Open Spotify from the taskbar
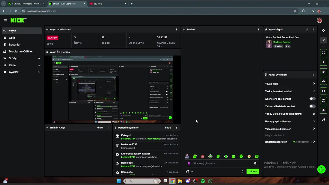This screenshot has width=329, height=185. (203, 181)
